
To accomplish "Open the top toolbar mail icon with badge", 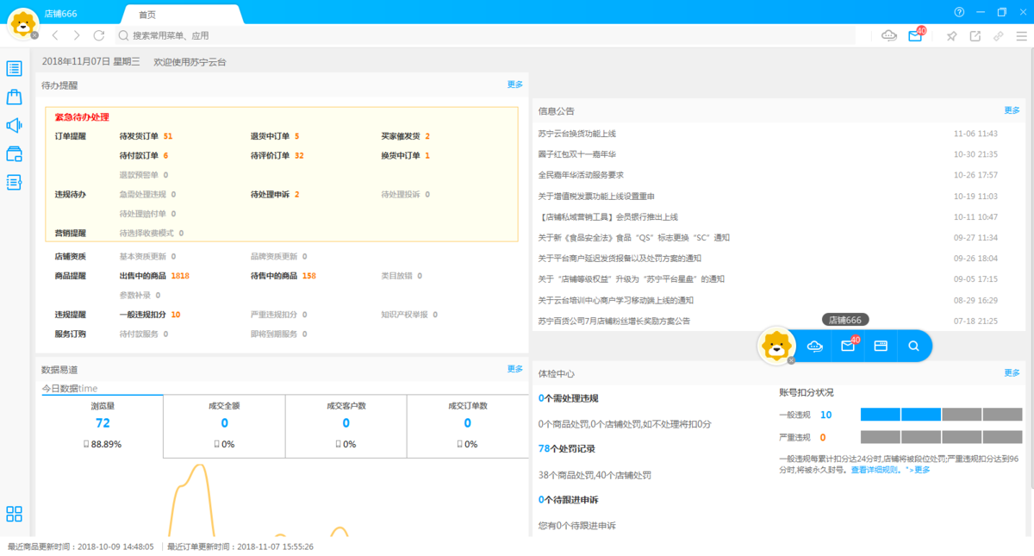I will point(915,35).
